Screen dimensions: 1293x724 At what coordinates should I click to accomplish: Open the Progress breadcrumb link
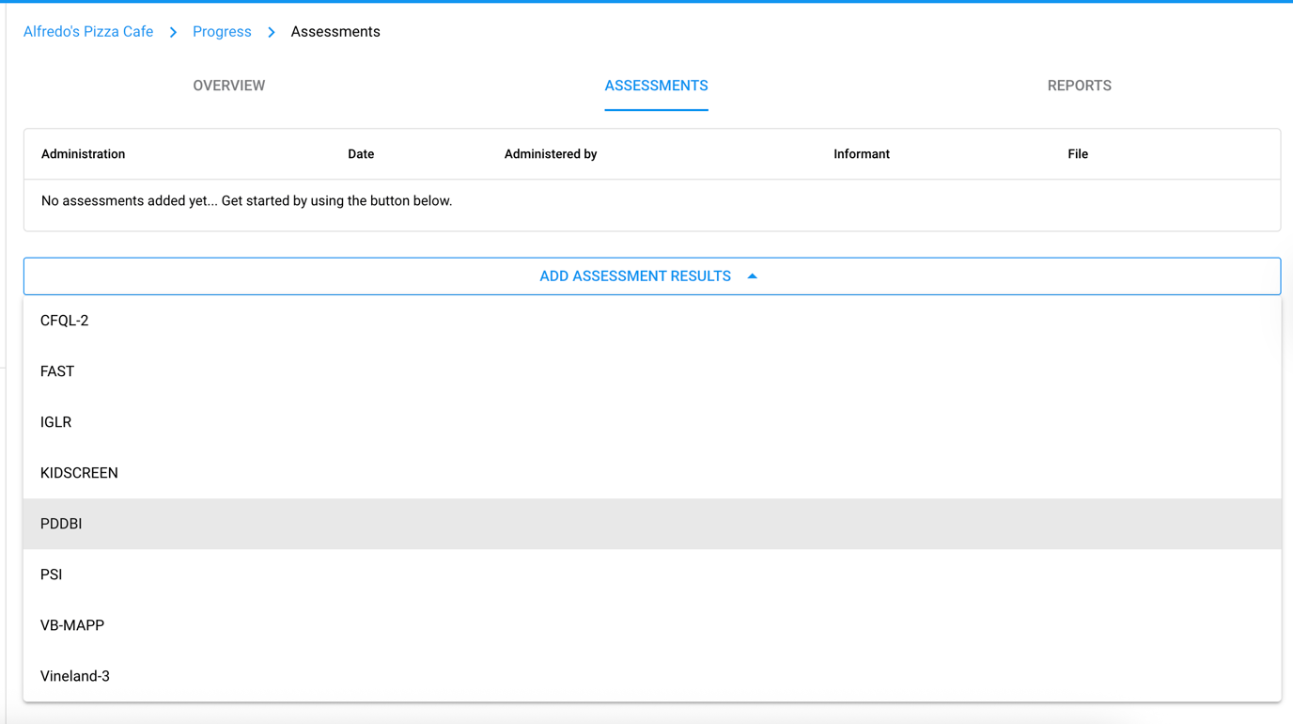pos(222,31)
